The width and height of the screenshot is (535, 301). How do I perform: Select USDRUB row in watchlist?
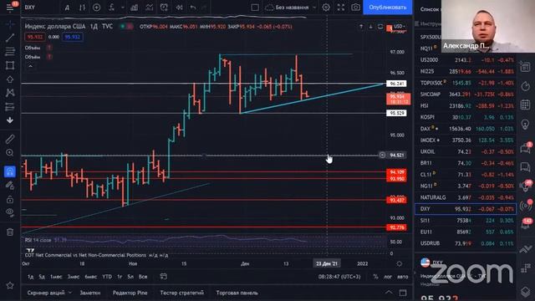point(466,243)
